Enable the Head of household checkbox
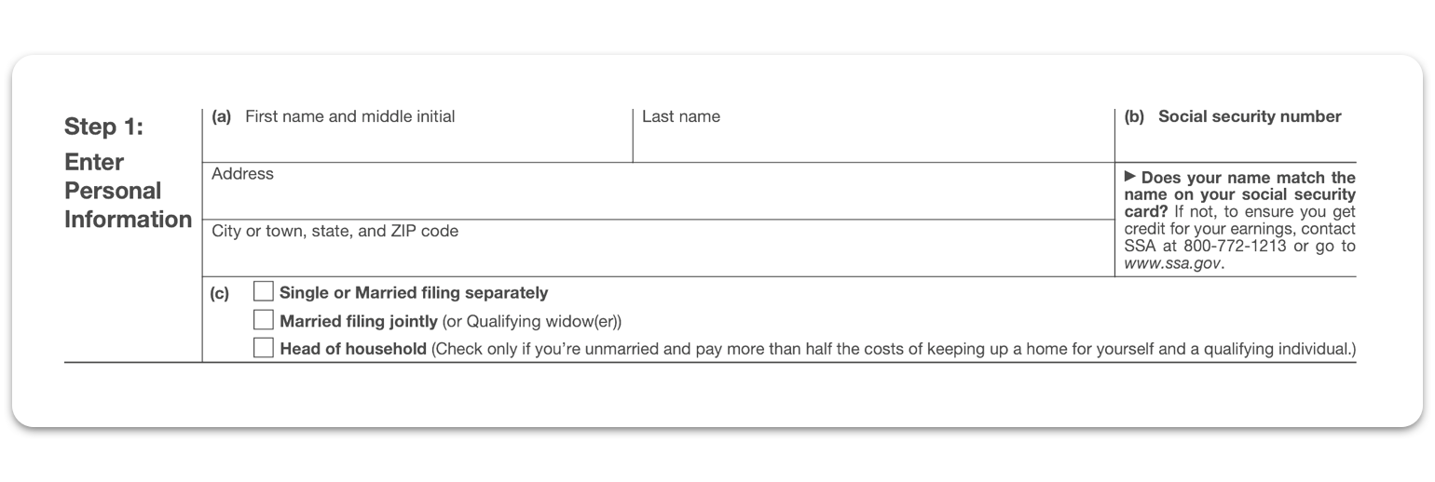1435x482 pixels. pos(264,349)
